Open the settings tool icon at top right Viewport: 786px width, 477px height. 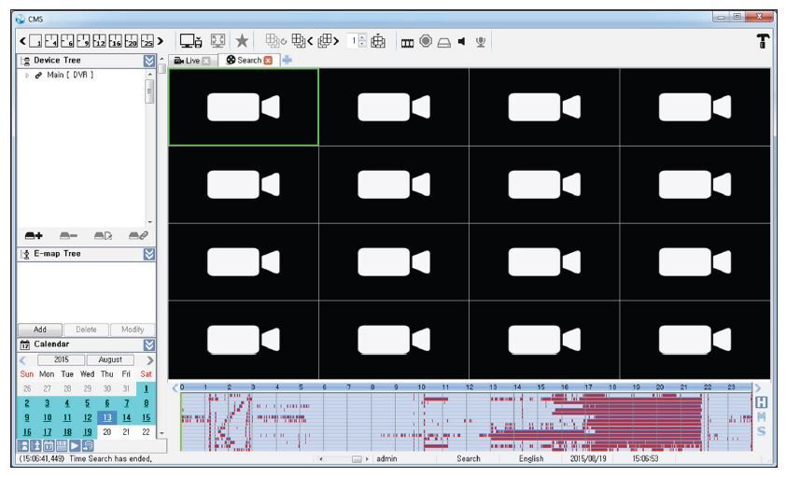pyautogui.click(x=765, y=40)
